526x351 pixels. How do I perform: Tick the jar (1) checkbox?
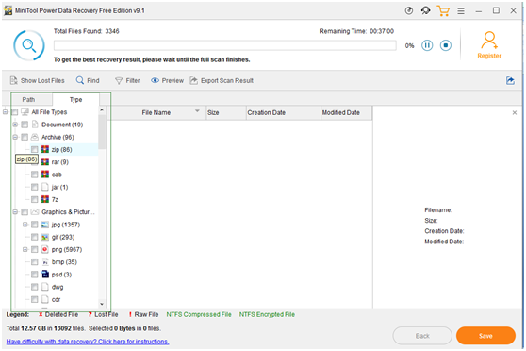[x=34, y=187]
